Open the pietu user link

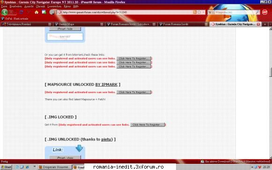point(106,139)
